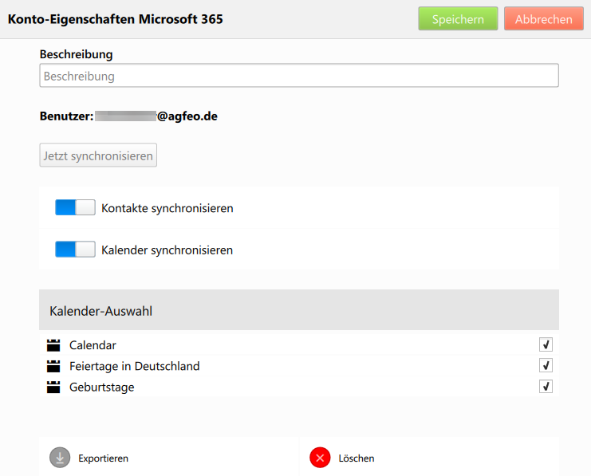Select the Calendar row text
The height and width of the screenshot is (476, 591).
pyautogui.click(x=93, y=345)
